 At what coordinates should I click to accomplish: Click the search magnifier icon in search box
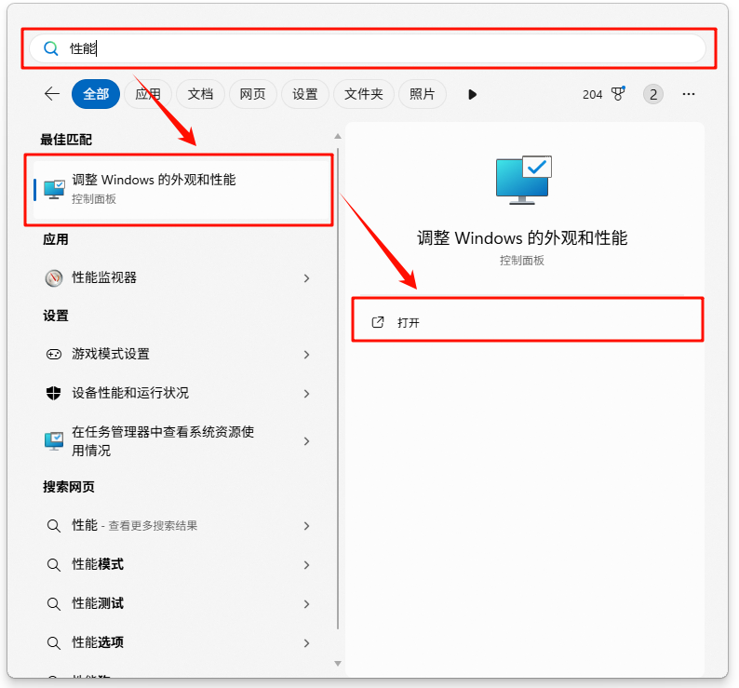coord(51,48)
